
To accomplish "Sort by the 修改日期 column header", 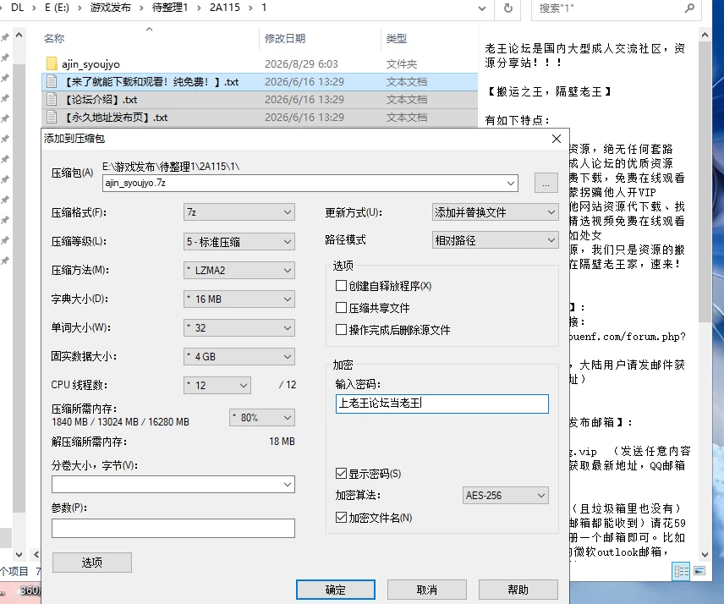I will pyautogui.click(x=285, y=38).
